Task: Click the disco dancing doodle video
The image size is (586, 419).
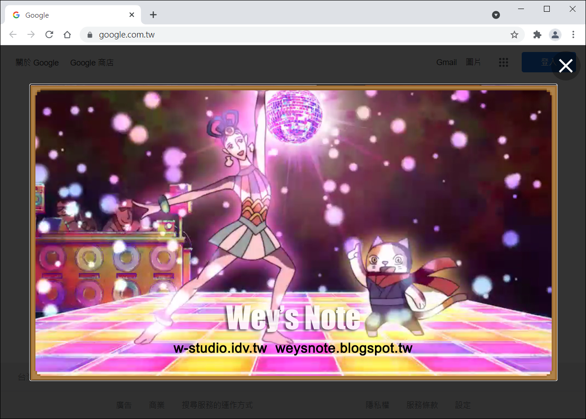Action: [x=293, y=232]
